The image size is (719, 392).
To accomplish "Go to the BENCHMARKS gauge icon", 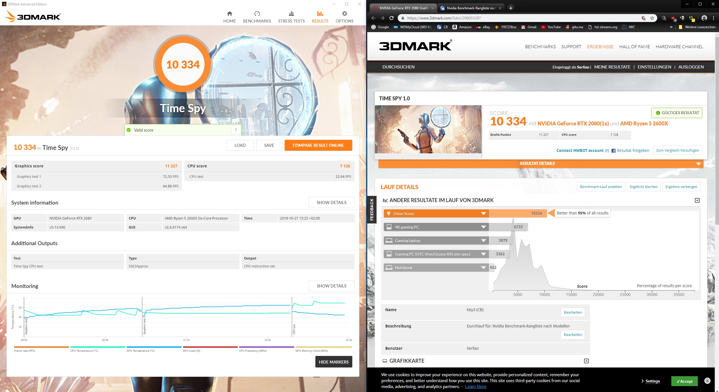I will coord(257,14).
